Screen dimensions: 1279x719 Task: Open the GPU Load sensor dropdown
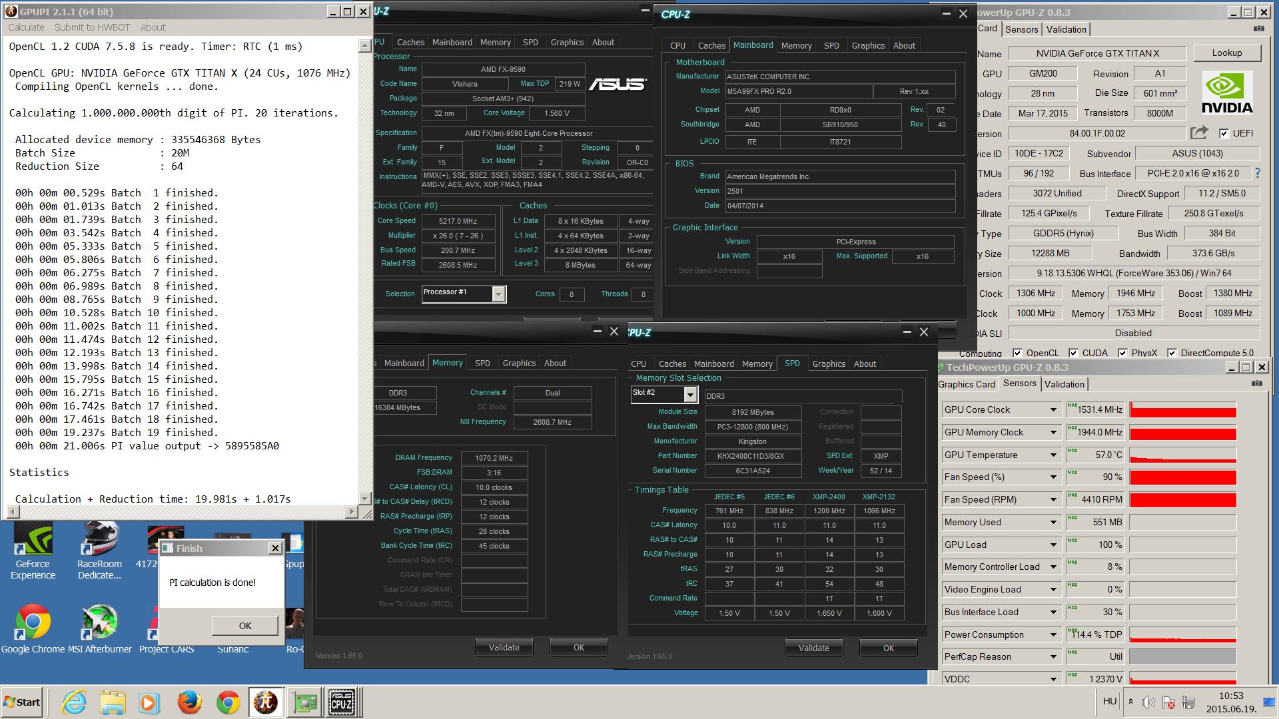tap(1053, 545)
